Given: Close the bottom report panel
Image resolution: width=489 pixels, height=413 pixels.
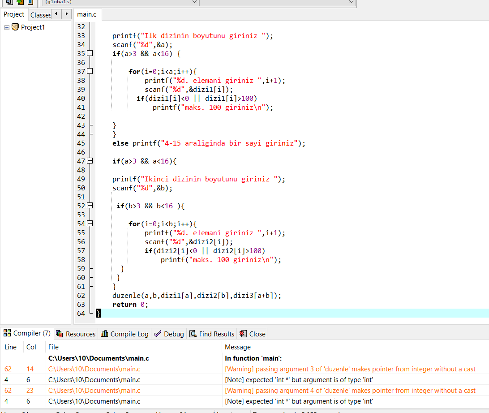Looking at the screenshot, I should pyautogui.click(x=252, y=334).
